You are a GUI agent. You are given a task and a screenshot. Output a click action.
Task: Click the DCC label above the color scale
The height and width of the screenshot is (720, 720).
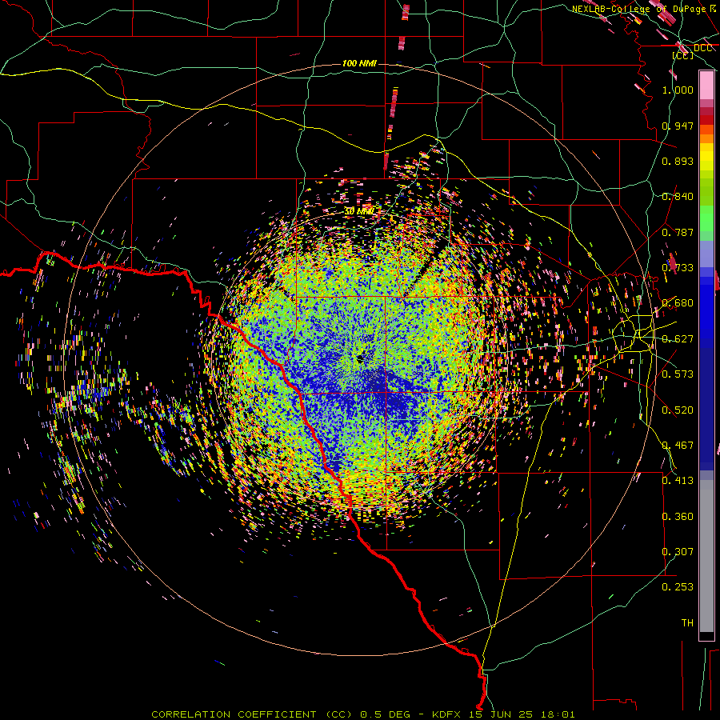(x=702, y=48)
